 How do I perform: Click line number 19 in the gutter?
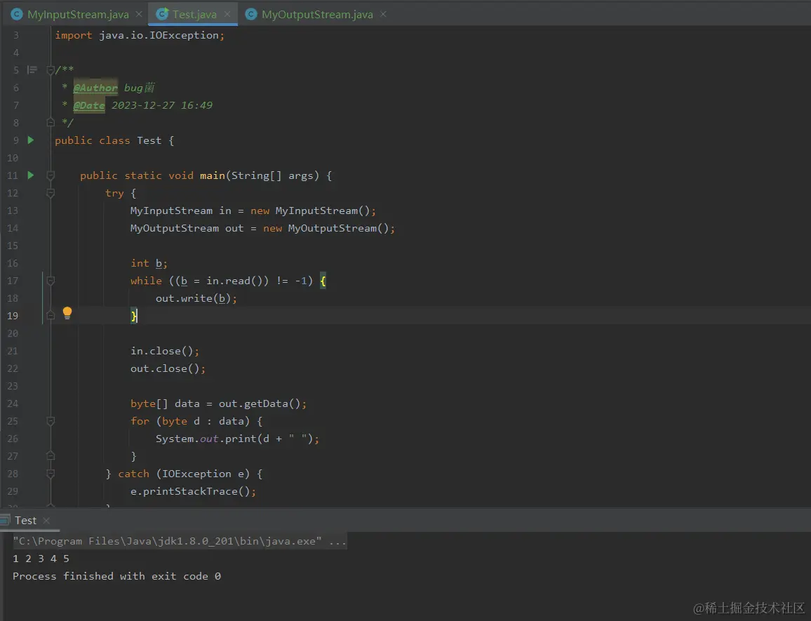click(13, 316)
